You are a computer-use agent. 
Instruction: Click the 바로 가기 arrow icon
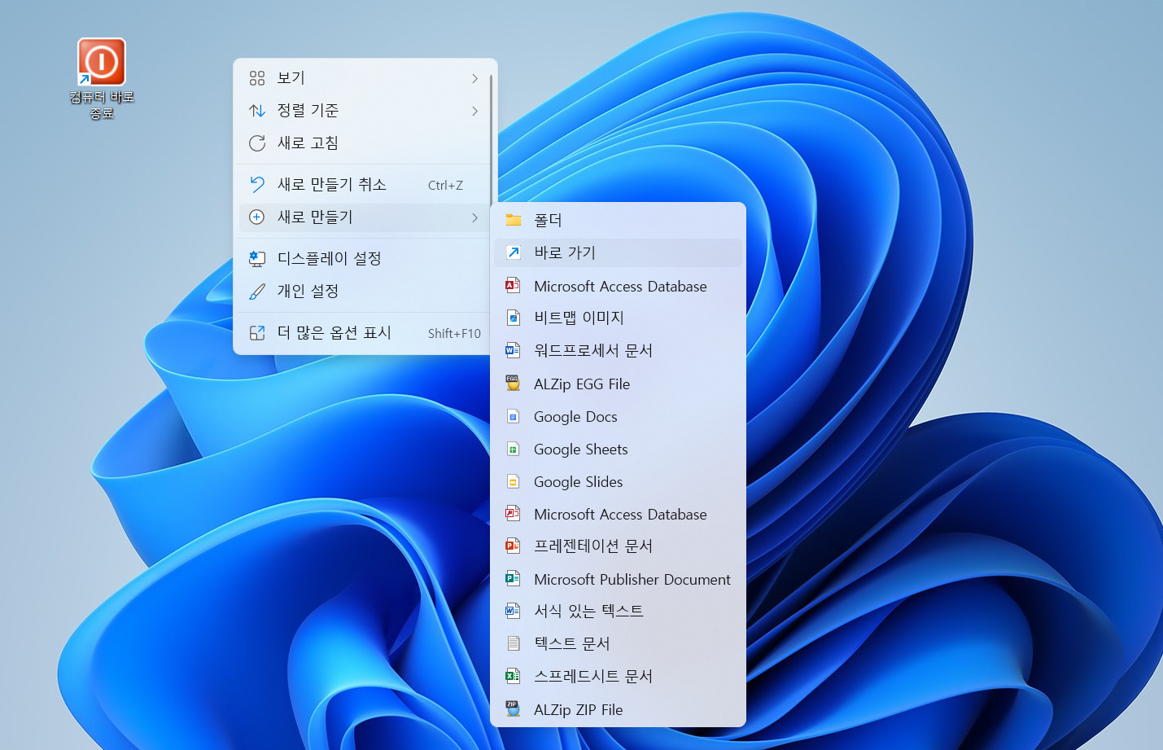pos(514,252)
